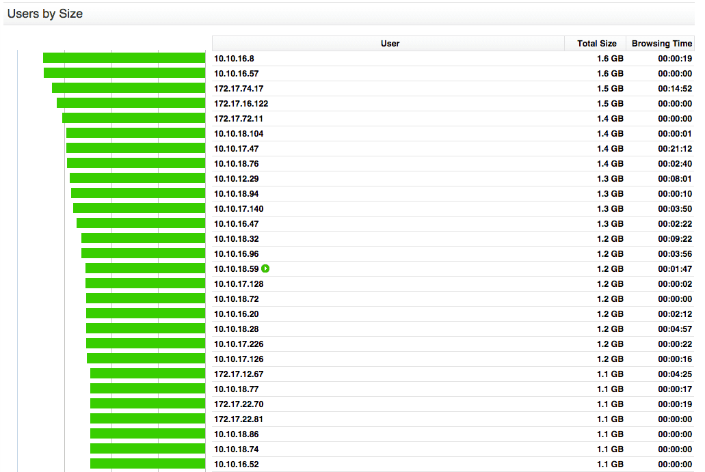
Task: Click browsing time 00:04:57 for 10.10.18.28
Action: point(675,330)
